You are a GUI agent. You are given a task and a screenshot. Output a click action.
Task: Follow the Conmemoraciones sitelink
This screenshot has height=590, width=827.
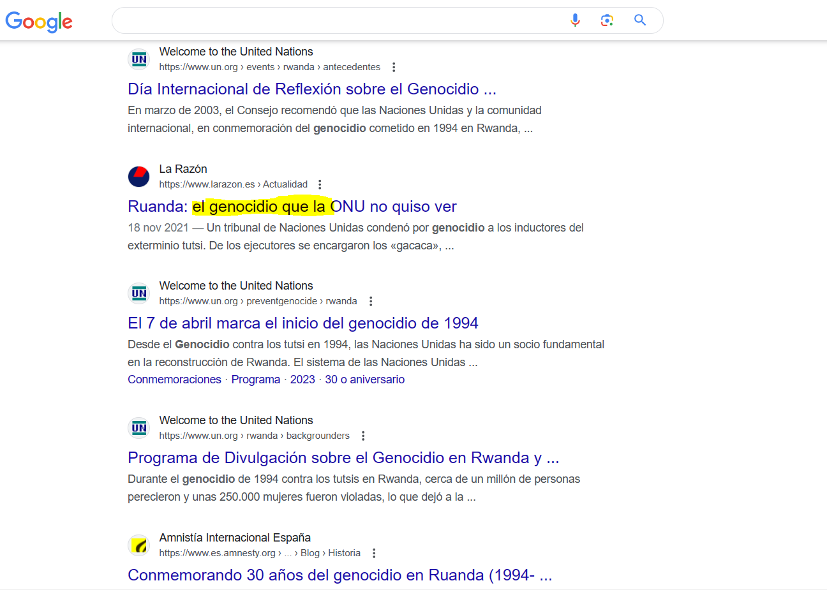pyautogui.click(x=174, y=380)
